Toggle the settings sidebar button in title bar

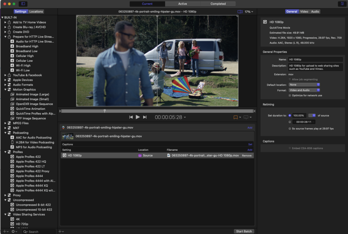23,4
